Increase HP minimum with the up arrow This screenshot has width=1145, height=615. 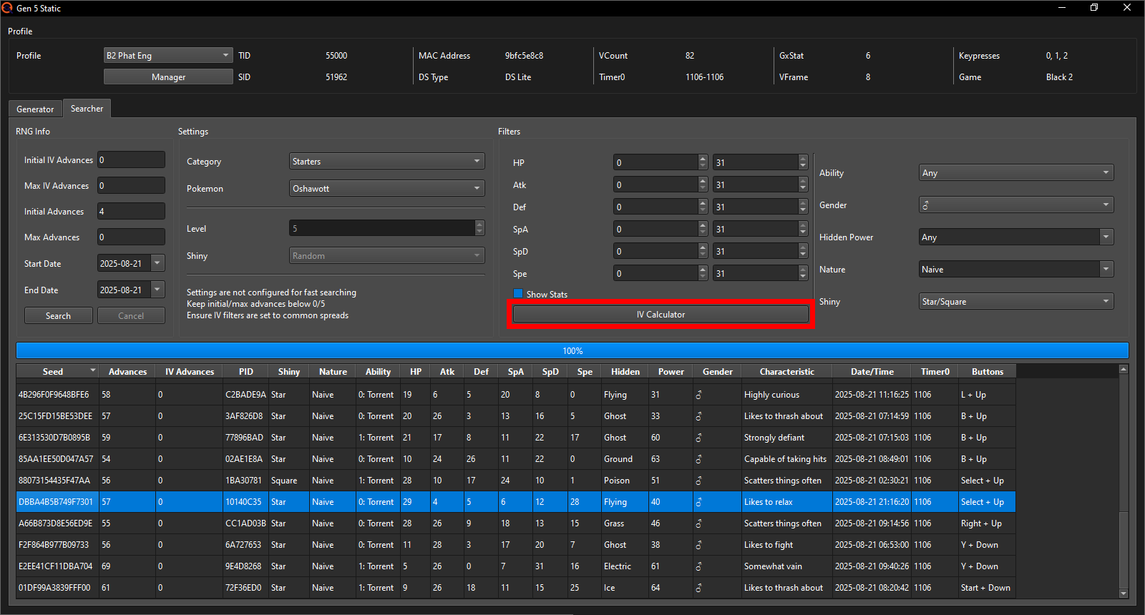(x=703, y=159)
